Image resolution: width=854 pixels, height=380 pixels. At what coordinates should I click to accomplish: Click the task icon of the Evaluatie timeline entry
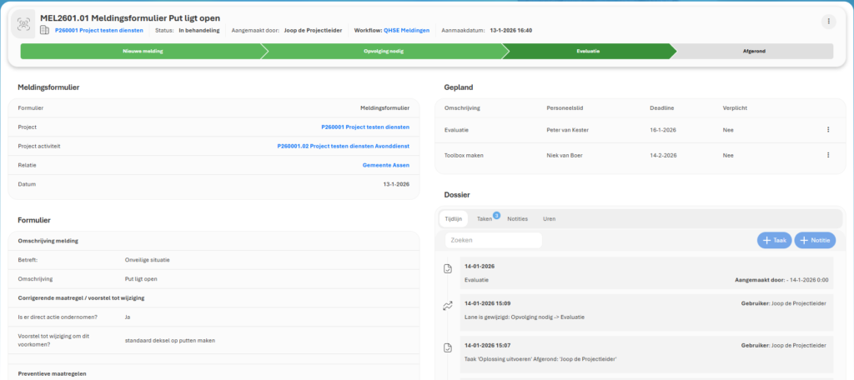coord(449,269)
